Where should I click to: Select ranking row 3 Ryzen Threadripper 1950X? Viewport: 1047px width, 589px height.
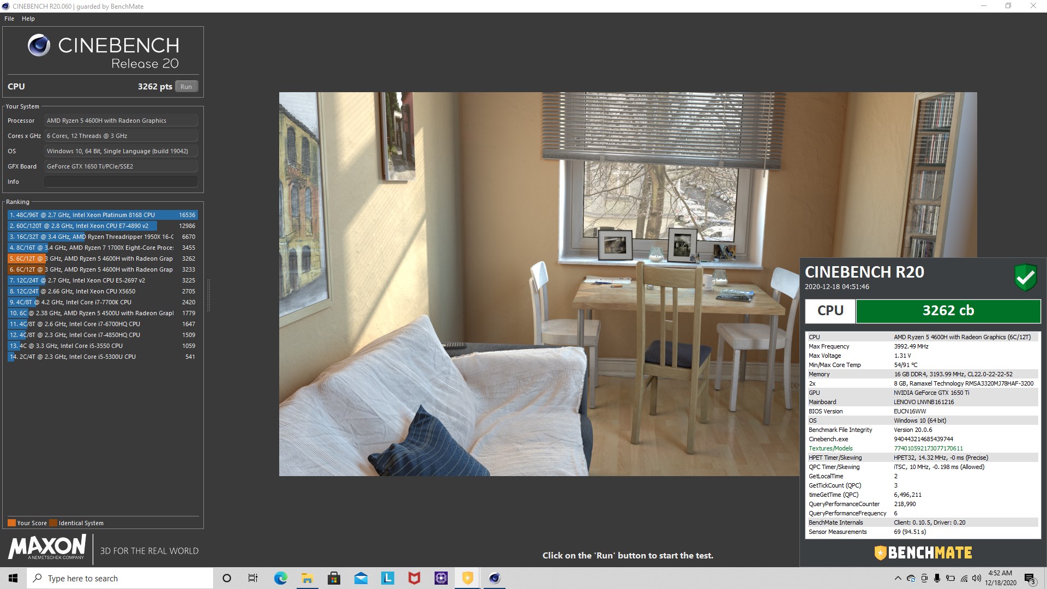tap(103, 237)
